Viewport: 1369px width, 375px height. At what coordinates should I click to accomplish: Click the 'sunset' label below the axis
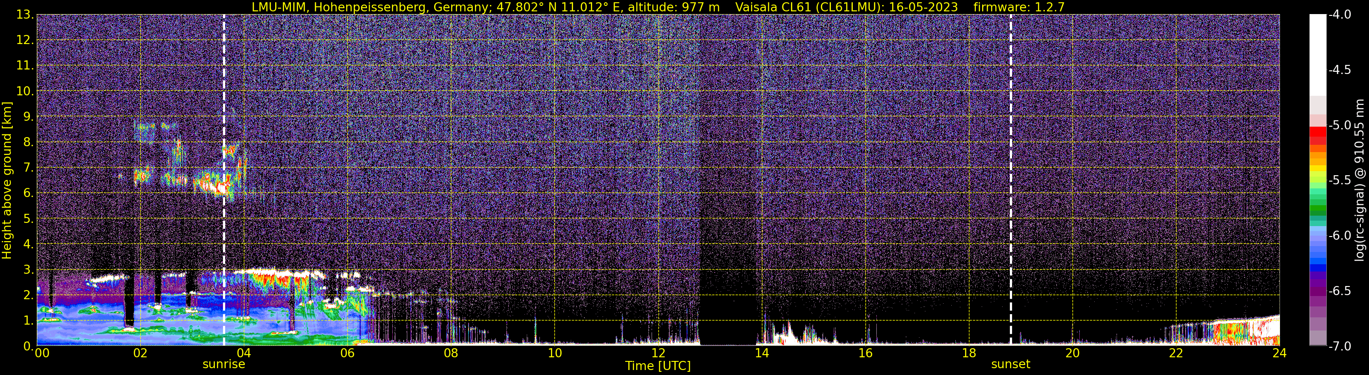pos(1010,365)
